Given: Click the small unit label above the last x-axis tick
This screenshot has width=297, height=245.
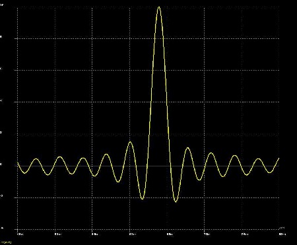Looking at the screenshot, I should pyautogui.click(x=282, y=228).
